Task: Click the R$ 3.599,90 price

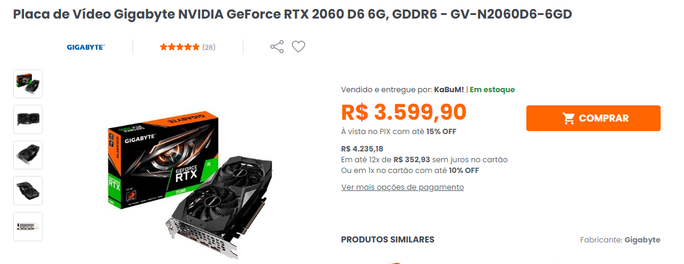Action: [404, 112]
